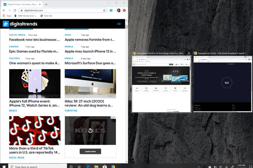The image size is (253, 168).
Task: Open the green Grammarly extension icon
Action: click(111, 10)
